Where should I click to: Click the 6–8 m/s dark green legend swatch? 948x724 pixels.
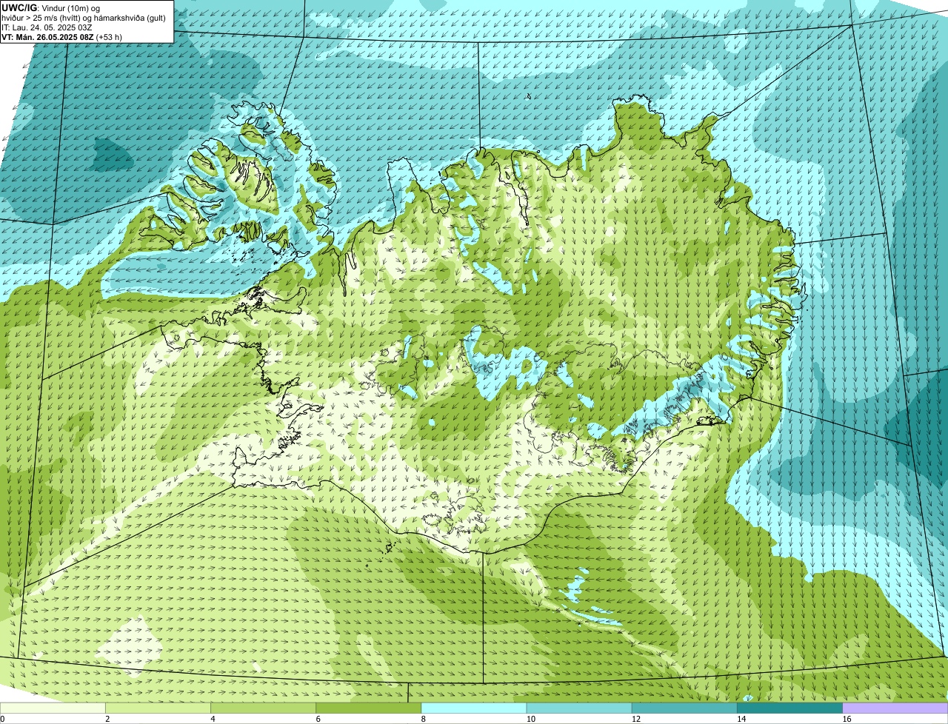point(369,708)
